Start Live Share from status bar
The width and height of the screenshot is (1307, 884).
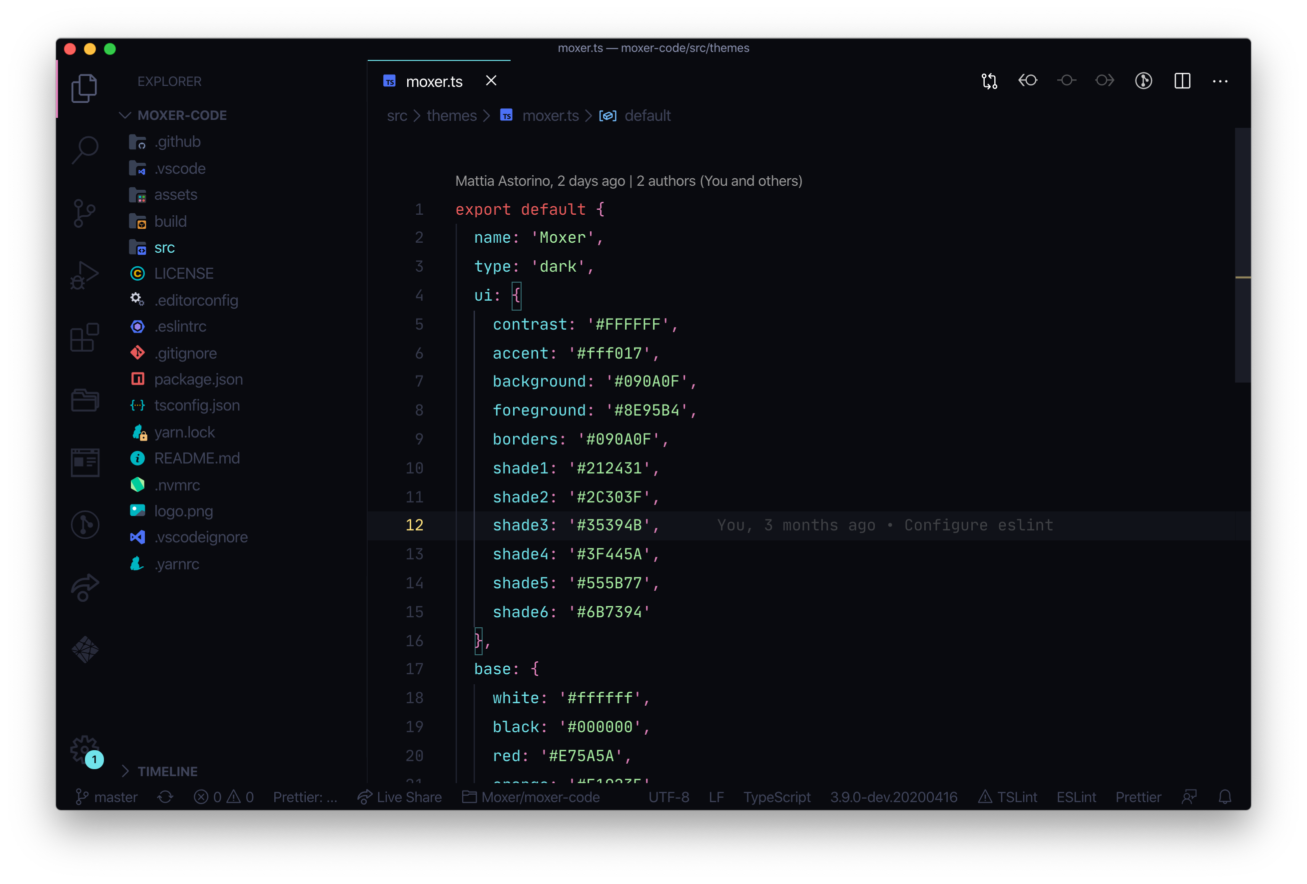[x=399, y=797]
